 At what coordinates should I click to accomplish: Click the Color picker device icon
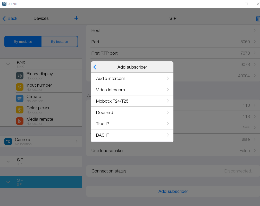tap(20, 110)
